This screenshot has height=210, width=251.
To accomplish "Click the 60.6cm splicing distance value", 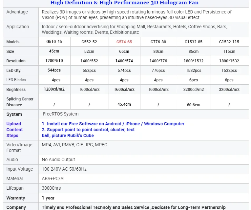I will pos(193,105).
